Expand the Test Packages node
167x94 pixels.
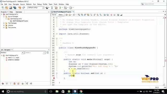[x=4, y=23]
